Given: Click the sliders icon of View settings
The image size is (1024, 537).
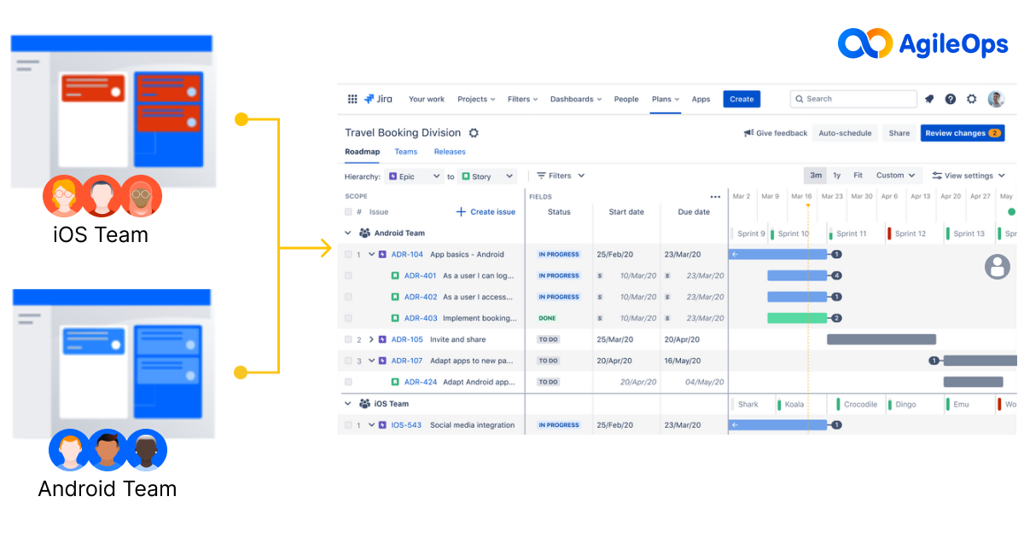Looking at the screenshot, I should tap(937, 176).
